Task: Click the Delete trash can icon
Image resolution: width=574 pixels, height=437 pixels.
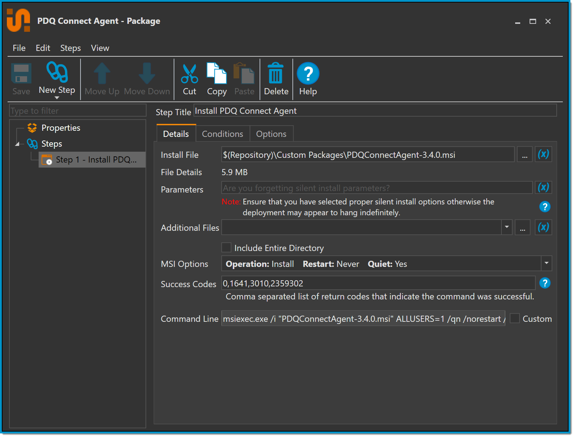Action: (x=276, y=73)
